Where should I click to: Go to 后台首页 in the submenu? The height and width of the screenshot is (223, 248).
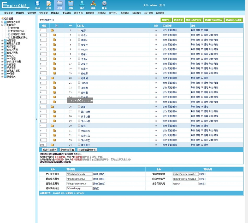pos(125,13)
